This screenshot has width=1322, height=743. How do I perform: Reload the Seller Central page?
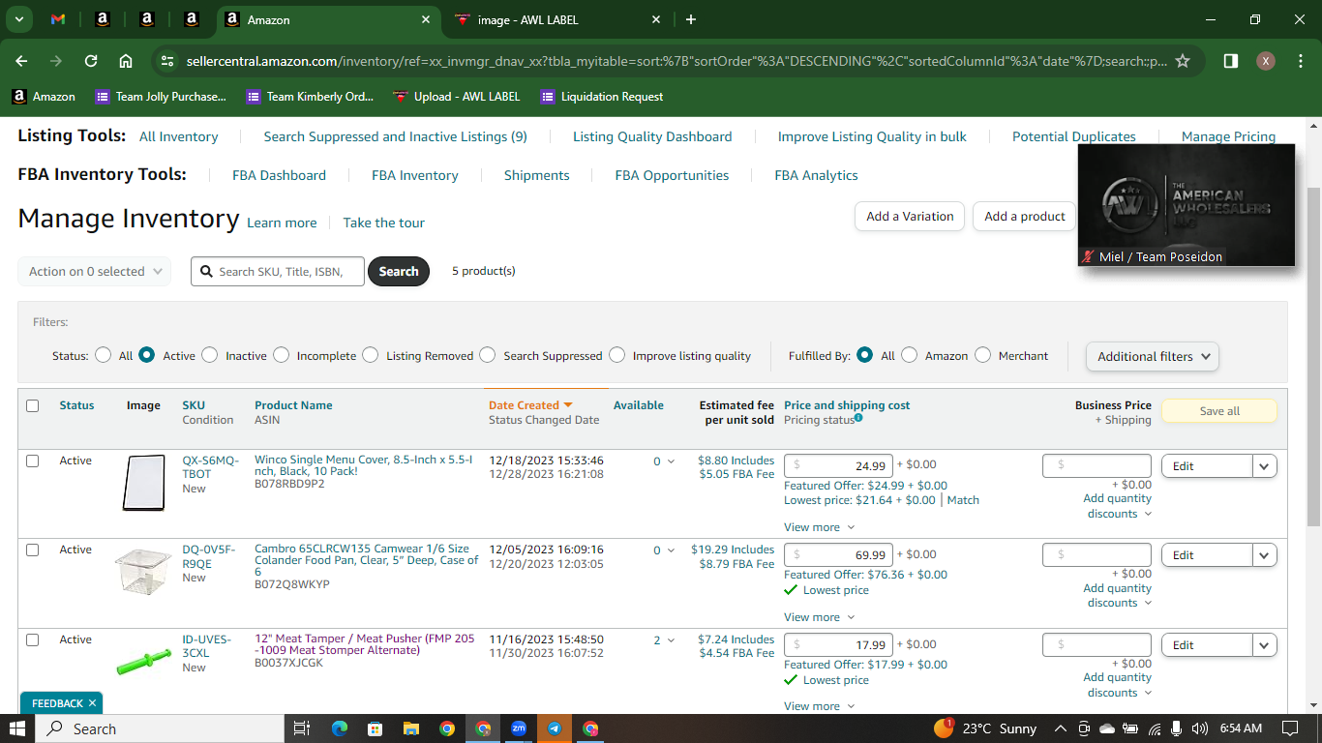click(x=91, y=61)
